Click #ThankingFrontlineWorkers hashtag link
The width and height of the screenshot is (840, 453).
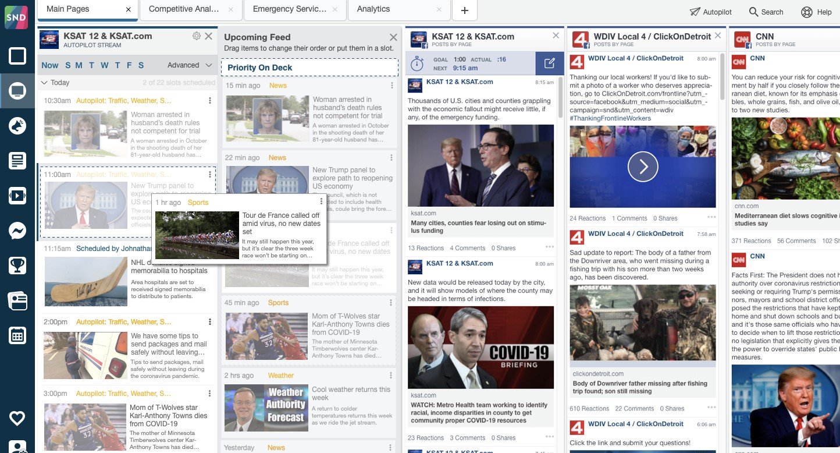click(x=610, y=118)
